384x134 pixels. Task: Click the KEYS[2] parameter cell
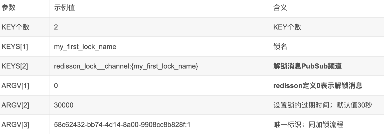pyautogui.click(x=15, y=66)
